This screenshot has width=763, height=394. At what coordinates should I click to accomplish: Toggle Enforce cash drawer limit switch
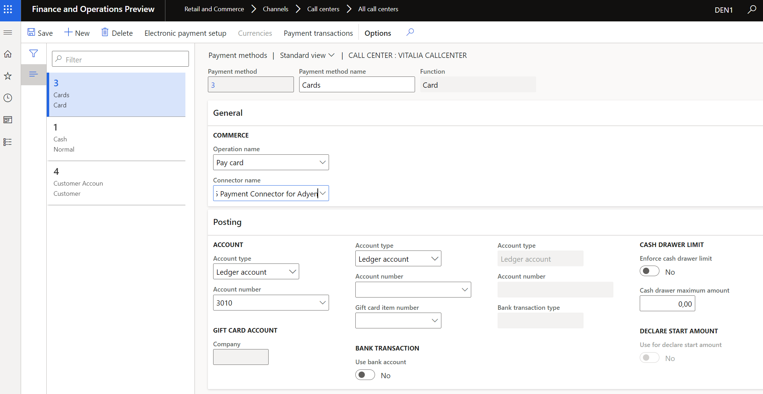649,271
